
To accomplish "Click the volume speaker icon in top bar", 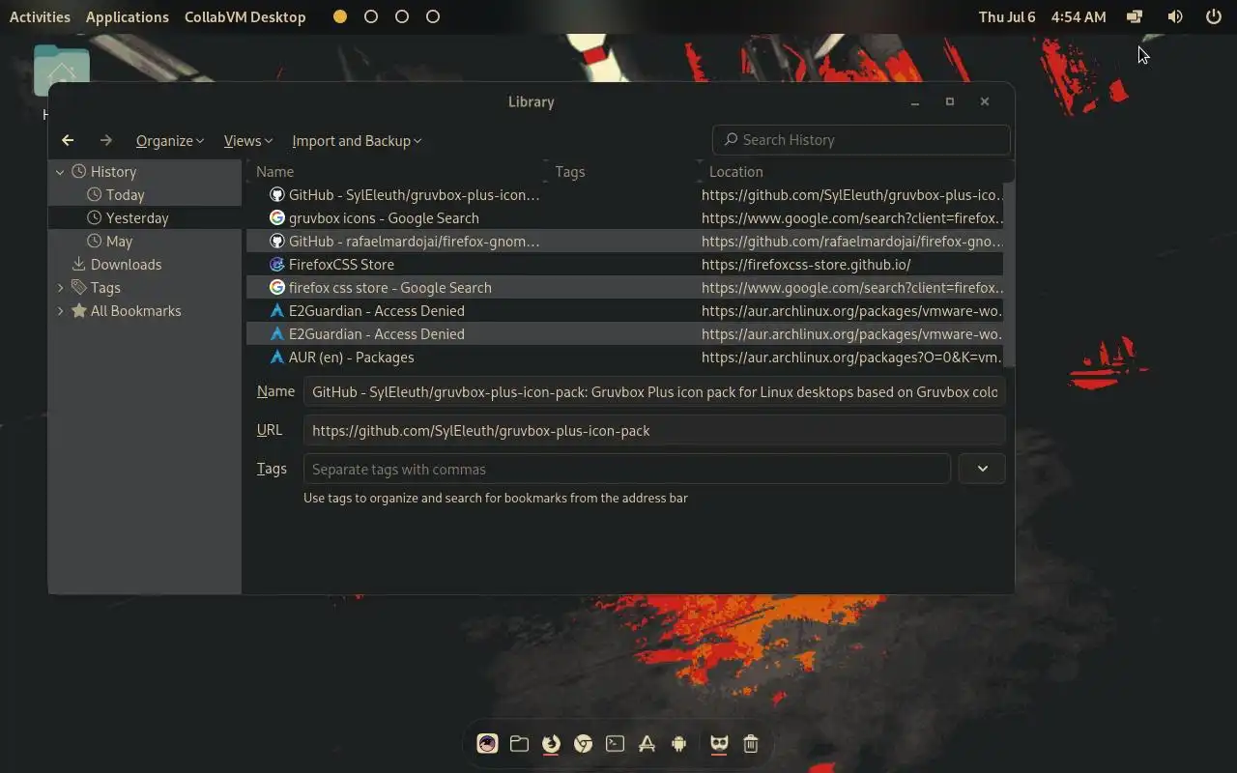I will pos(1175,16).
